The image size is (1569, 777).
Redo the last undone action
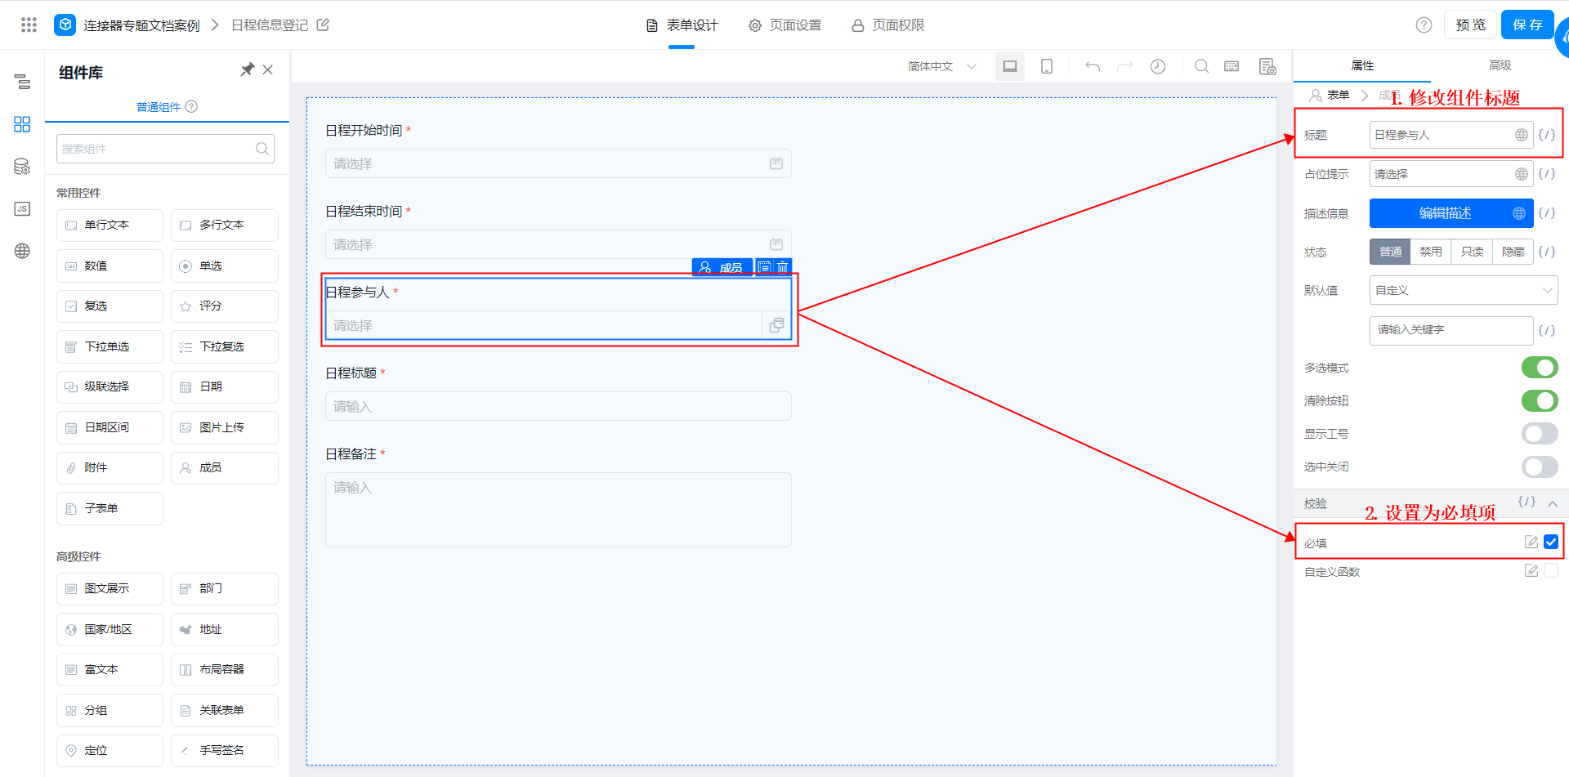1125,66
